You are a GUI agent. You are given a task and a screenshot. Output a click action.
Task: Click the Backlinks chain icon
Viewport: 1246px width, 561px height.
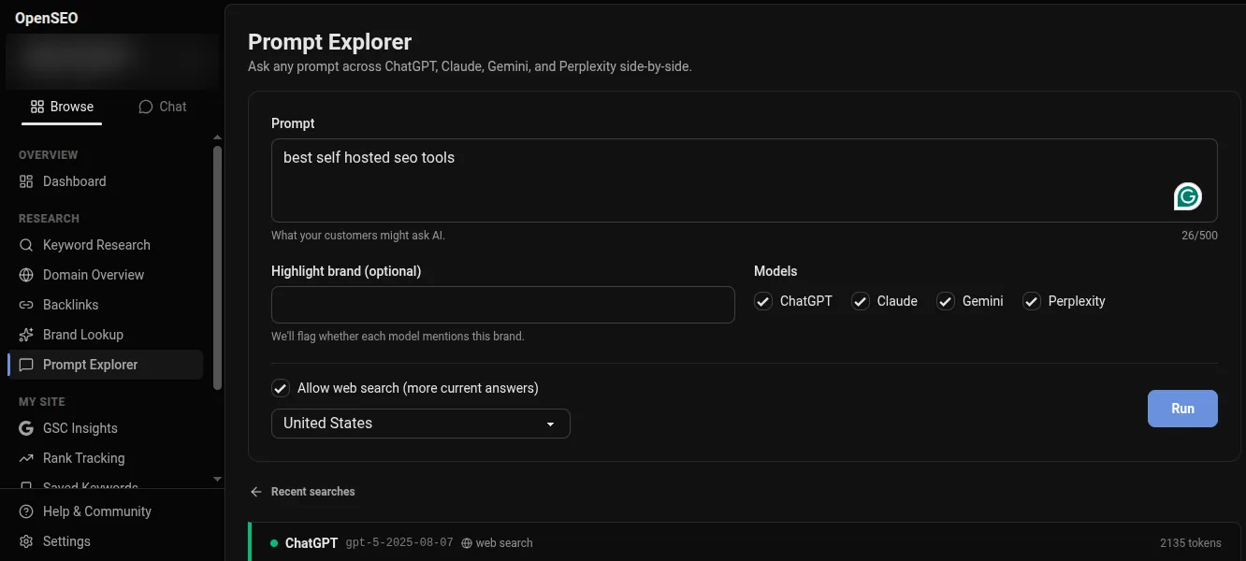[x=26, y=305]
